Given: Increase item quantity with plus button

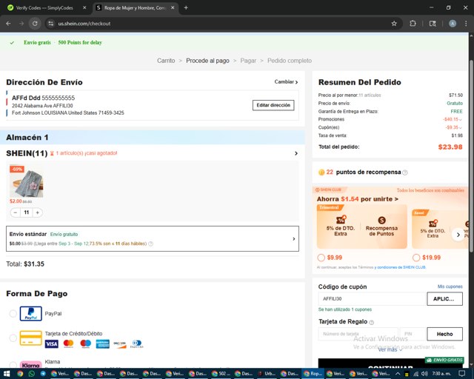Looking at the screenshot, I should click(x=38, y=212).
